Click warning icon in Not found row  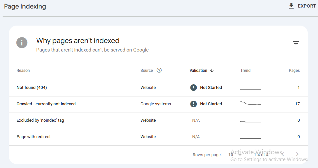pos(193,88)
